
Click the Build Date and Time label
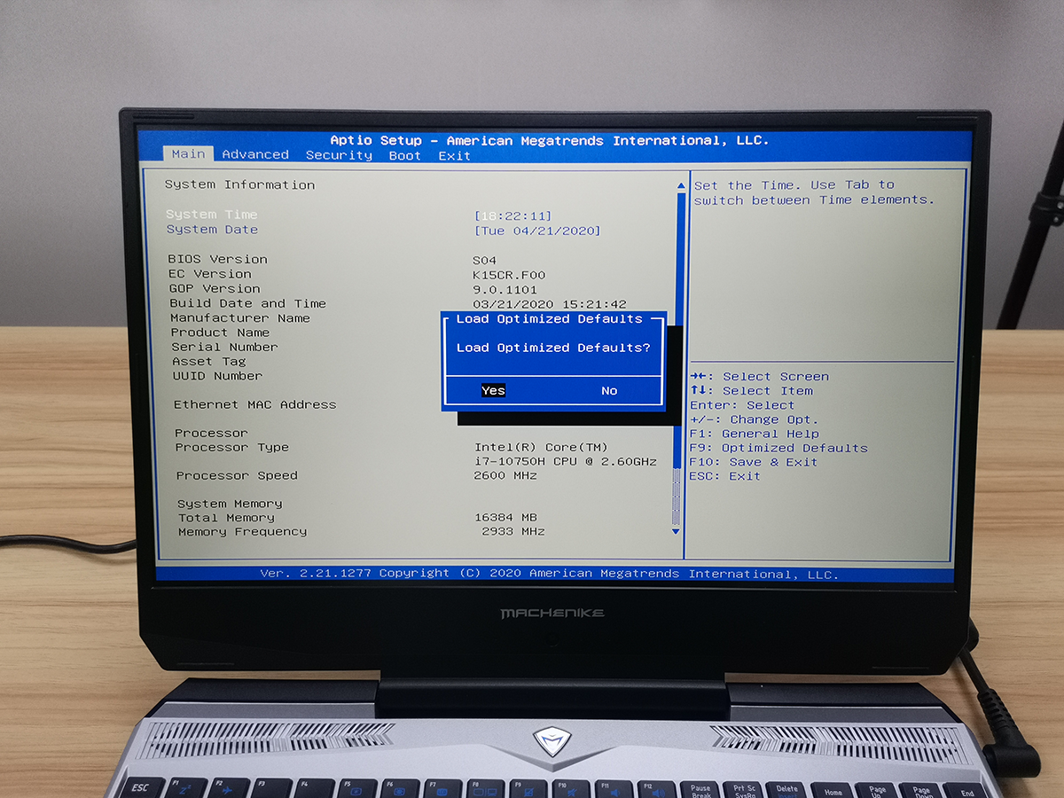pos(247,303)
